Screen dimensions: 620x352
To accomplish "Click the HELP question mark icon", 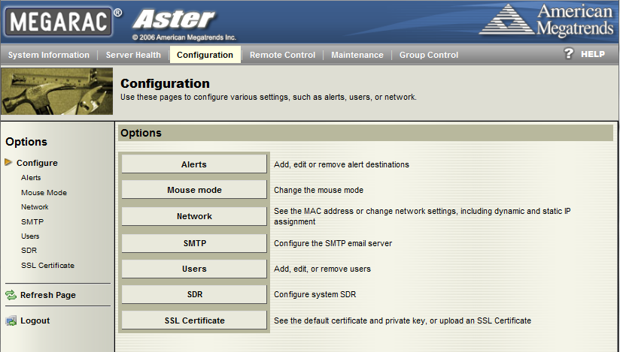I will click(569, 54).
